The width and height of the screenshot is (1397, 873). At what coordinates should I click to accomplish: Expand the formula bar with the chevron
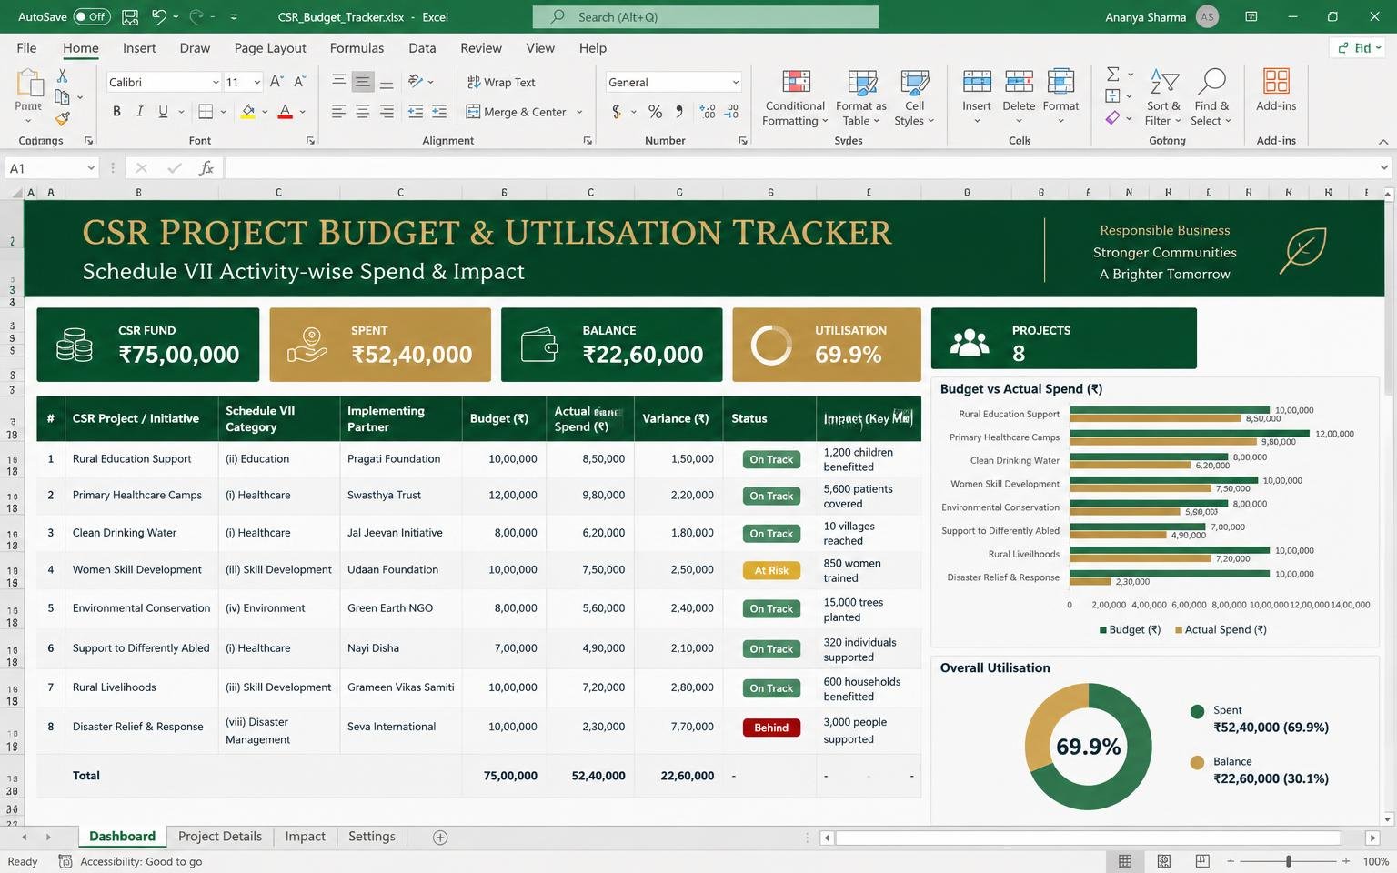[x=1384, y=168]
